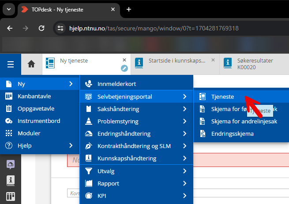Click the Ny tjeneste tab service icon

[50, 63]
